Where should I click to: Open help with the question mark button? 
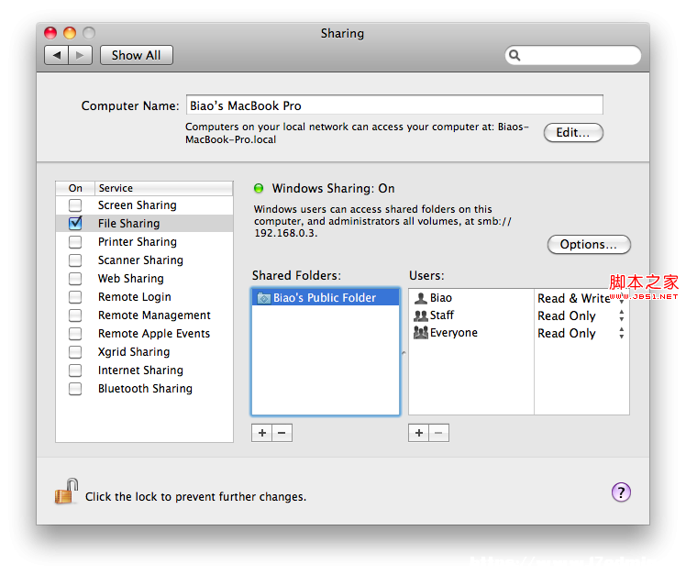(621, 492)
